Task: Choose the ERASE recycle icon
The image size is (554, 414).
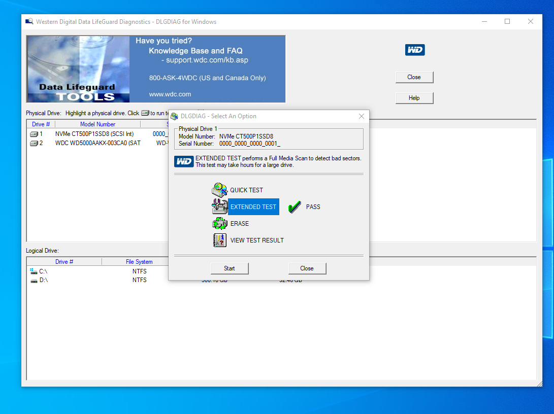Action: pyautogui.click(x=219, y=223)
